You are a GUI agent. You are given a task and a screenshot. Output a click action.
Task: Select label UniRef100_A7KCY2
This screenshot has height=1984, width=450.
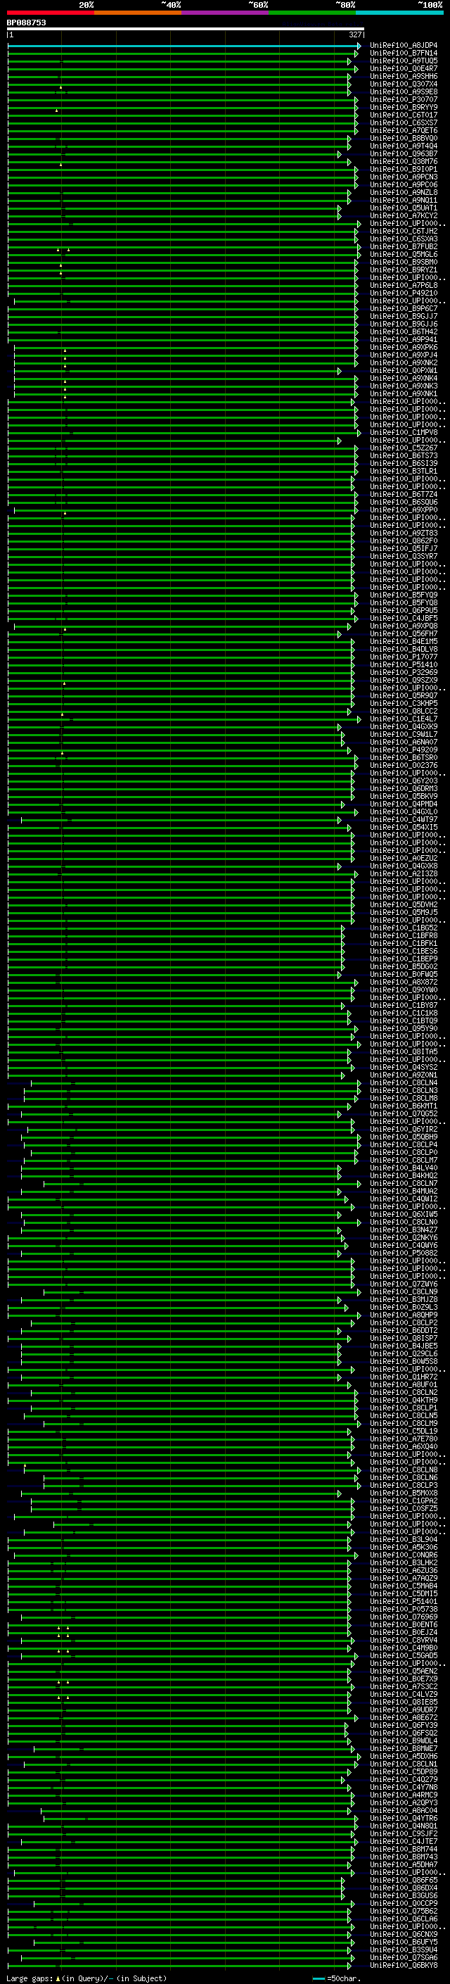click(x=404, y=215)
